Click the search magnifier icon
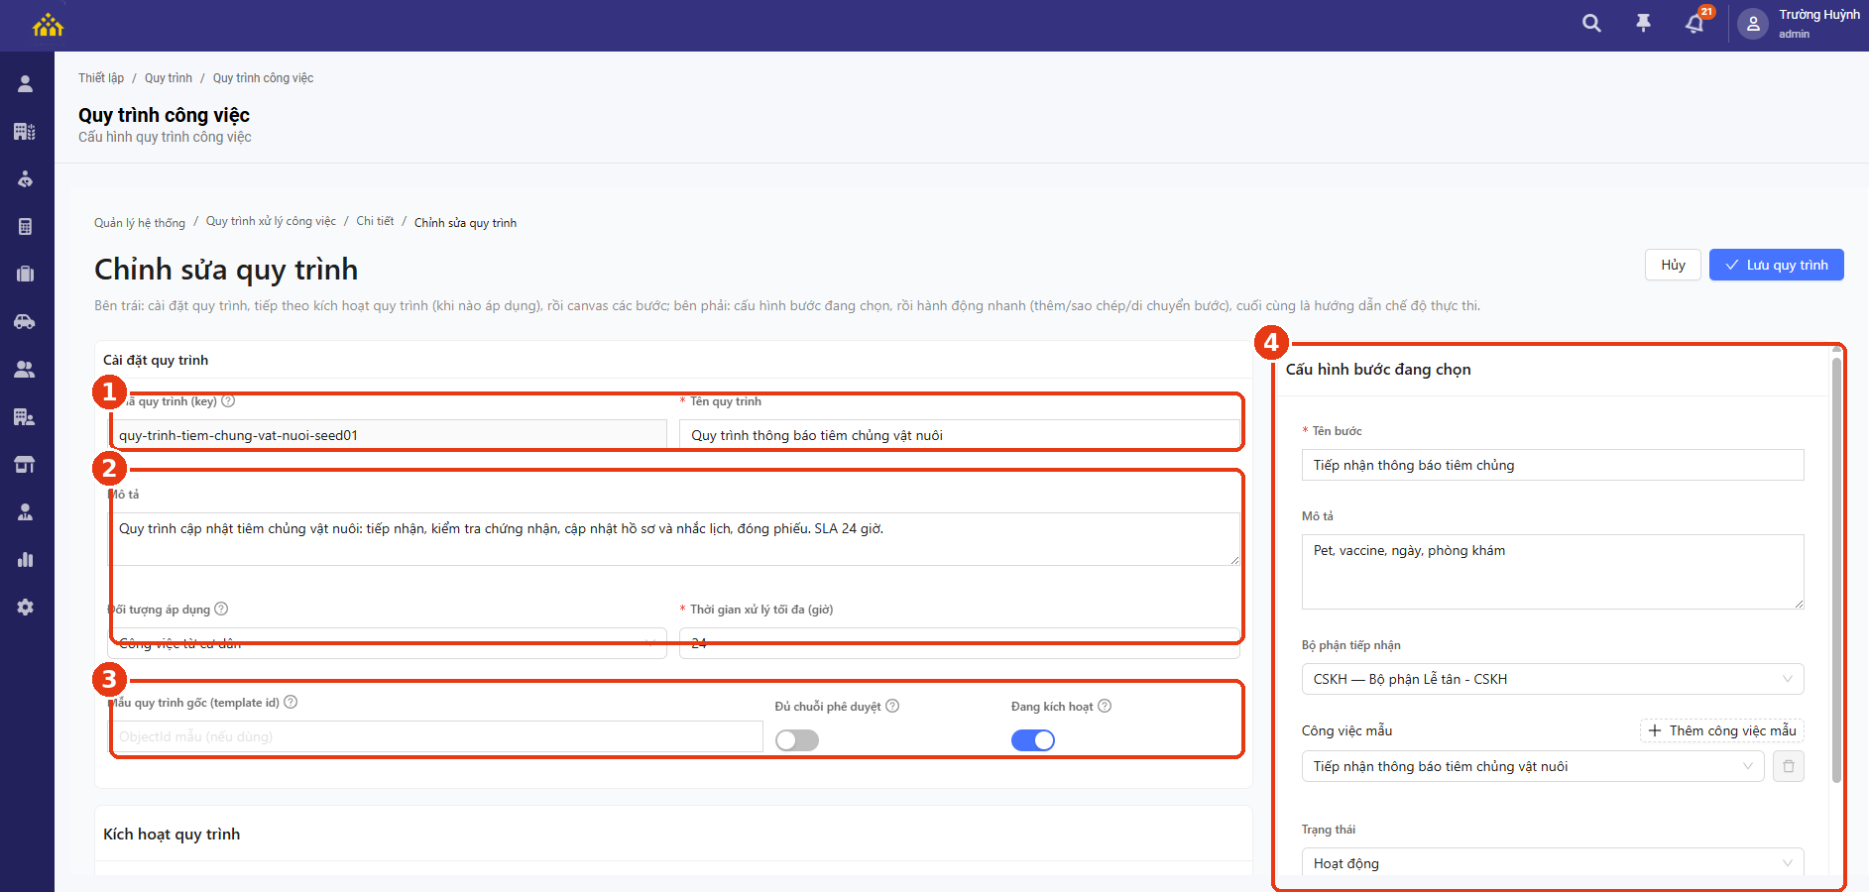The image size is (1869, 892). pos(1591,23)
